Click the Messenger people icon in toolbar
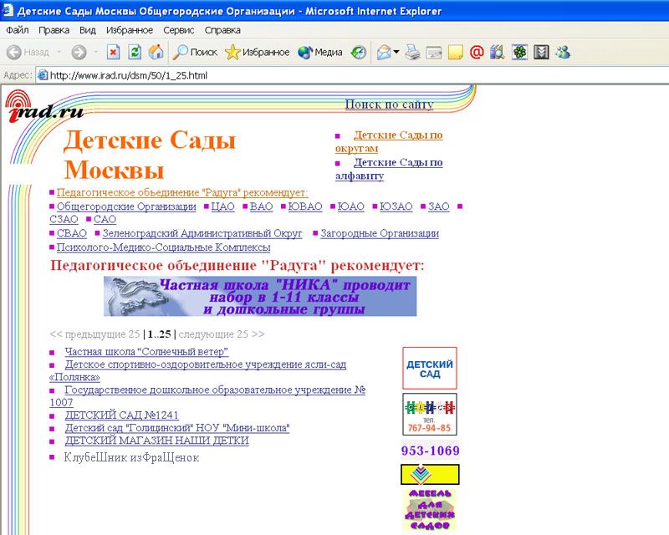The image size is (669, 535). click(563, 52)
